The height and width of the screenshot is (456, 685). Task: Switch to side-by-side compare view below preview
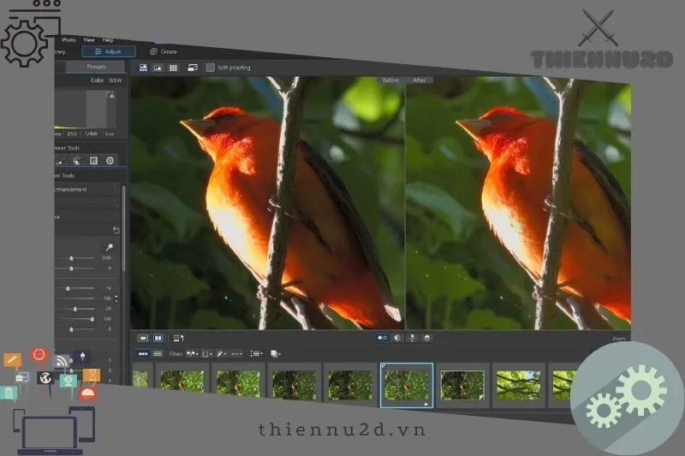158,338
